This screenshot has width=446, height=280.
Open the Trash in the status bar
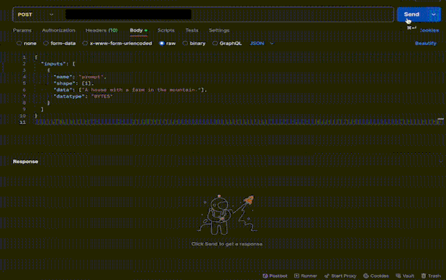coord(431,276)
